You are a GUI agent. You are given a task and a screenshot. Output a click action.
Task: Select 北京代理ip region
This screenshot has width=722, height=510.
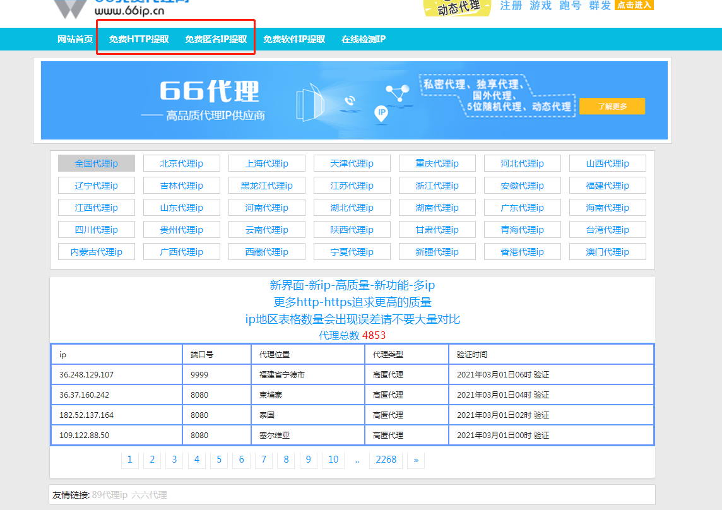[181, 163]
